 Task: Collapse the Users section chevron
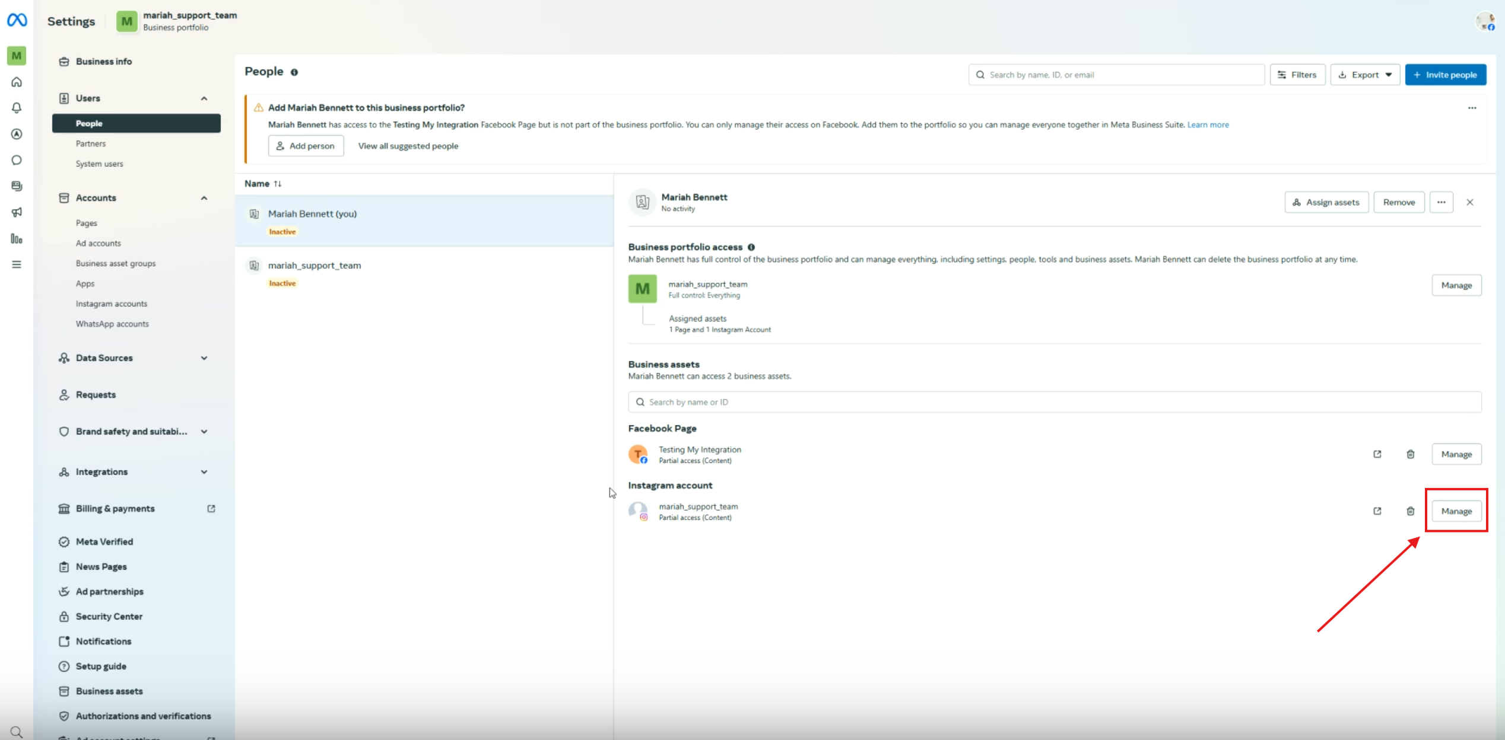(x=204, y=98)
